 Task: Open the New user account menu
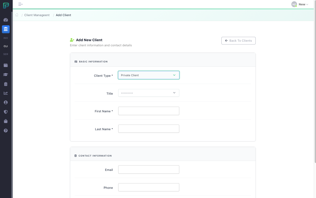(x=300, y=4)
